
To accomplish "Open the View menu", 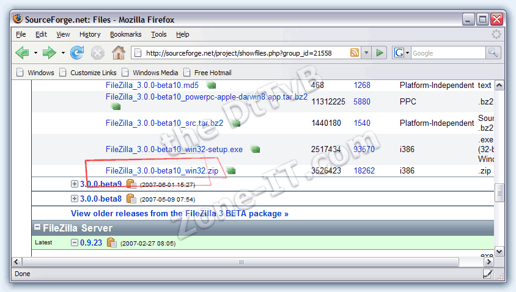I will (x=63, y=34).
